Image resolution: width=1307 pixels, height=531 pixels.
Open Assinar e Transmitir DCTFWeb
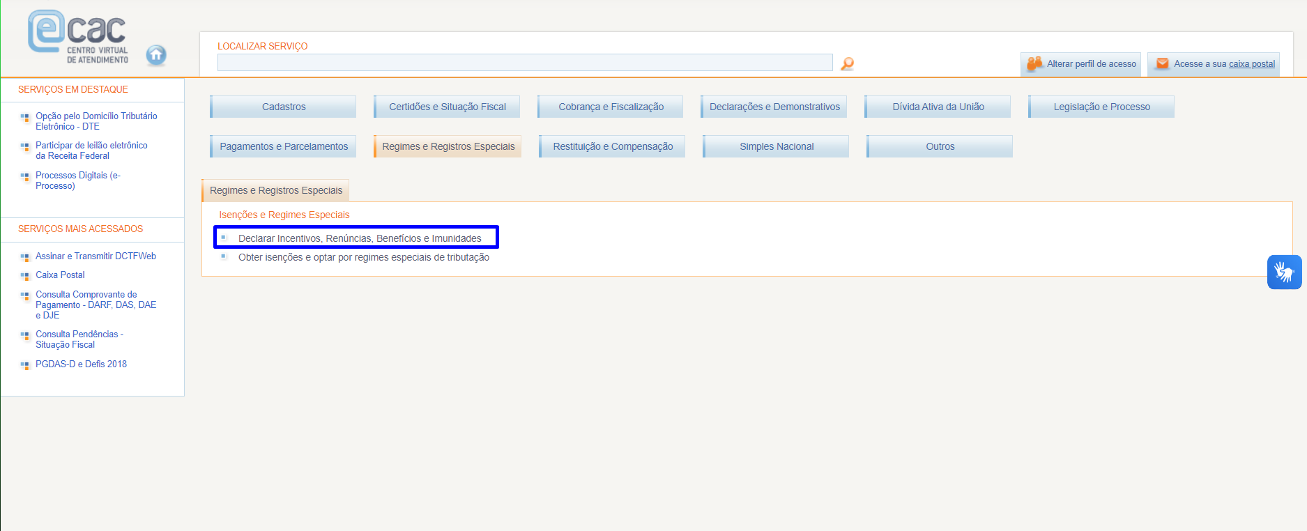pos(95,256)
